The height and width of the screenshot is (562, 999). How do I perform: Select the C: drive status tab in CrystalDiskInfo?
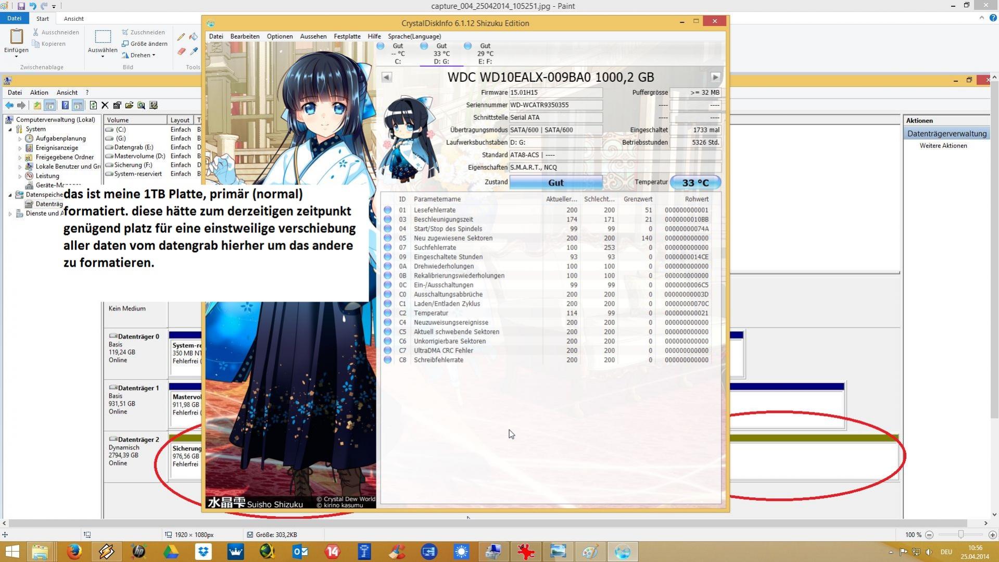(x=398, y=54)
